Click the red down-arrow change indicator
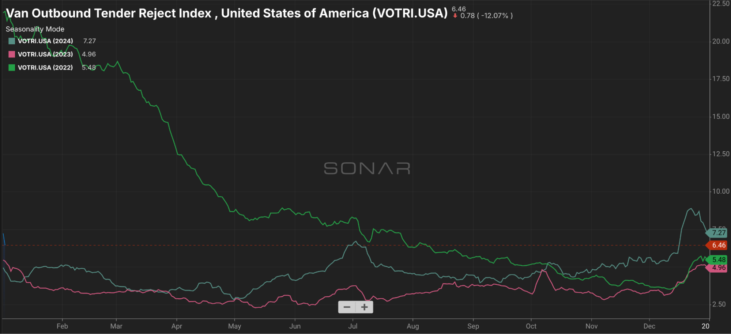731x334 pixels. [455, 16]
